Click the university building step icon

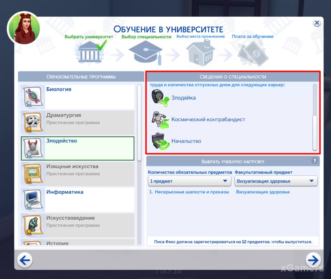click(x=90, y=52)
